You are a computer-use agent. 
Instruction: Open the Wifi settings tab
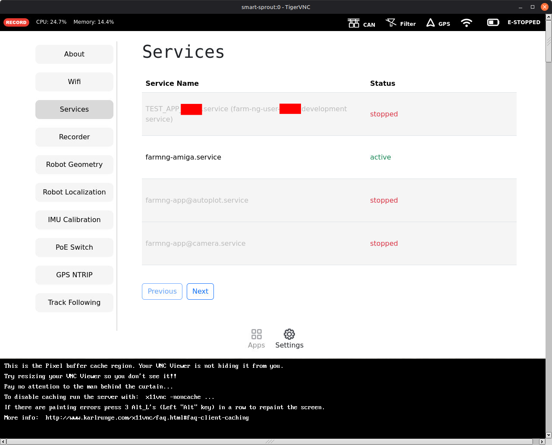pyautogui.click(x=74, y=82)
